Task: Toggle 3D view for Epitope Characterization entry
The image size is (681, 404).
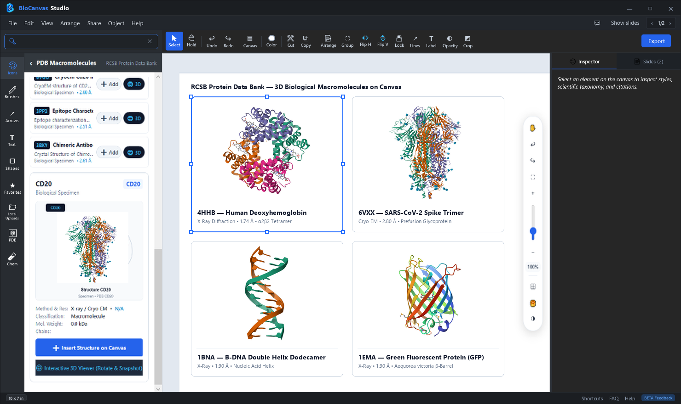Action: click(134, 118)
